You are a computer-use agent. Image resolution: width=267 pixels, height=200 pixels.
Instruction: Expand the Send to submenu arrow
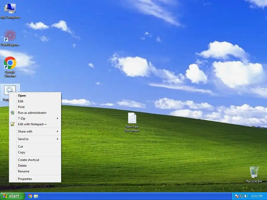(x=58, y=139)
